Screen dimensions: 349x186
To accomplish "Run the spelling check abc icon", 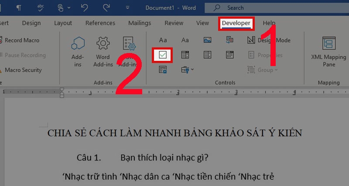I will (40, 8).
